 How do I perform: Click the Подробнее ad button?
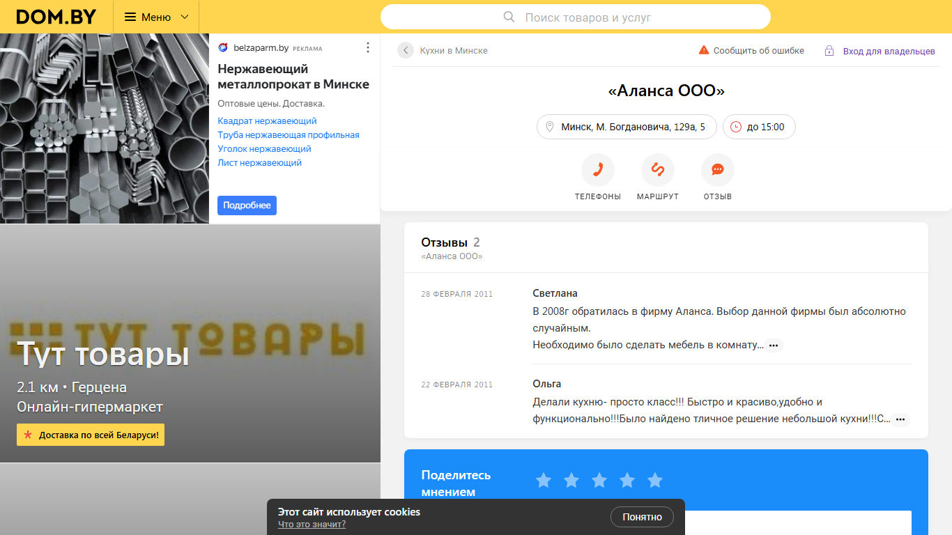(247, 206)
